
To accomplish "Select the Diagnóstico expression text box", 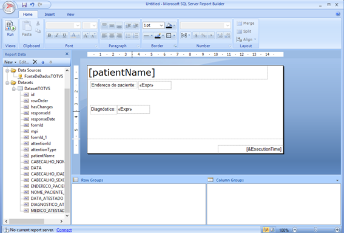I will pyautogui.click(x=133, y=110).
